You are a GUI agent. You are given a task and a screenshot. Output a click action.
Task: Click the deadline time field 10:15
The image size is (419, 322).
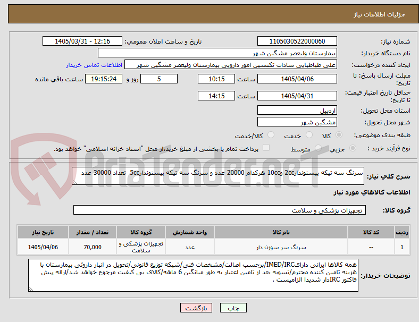(x=216, y=79)
